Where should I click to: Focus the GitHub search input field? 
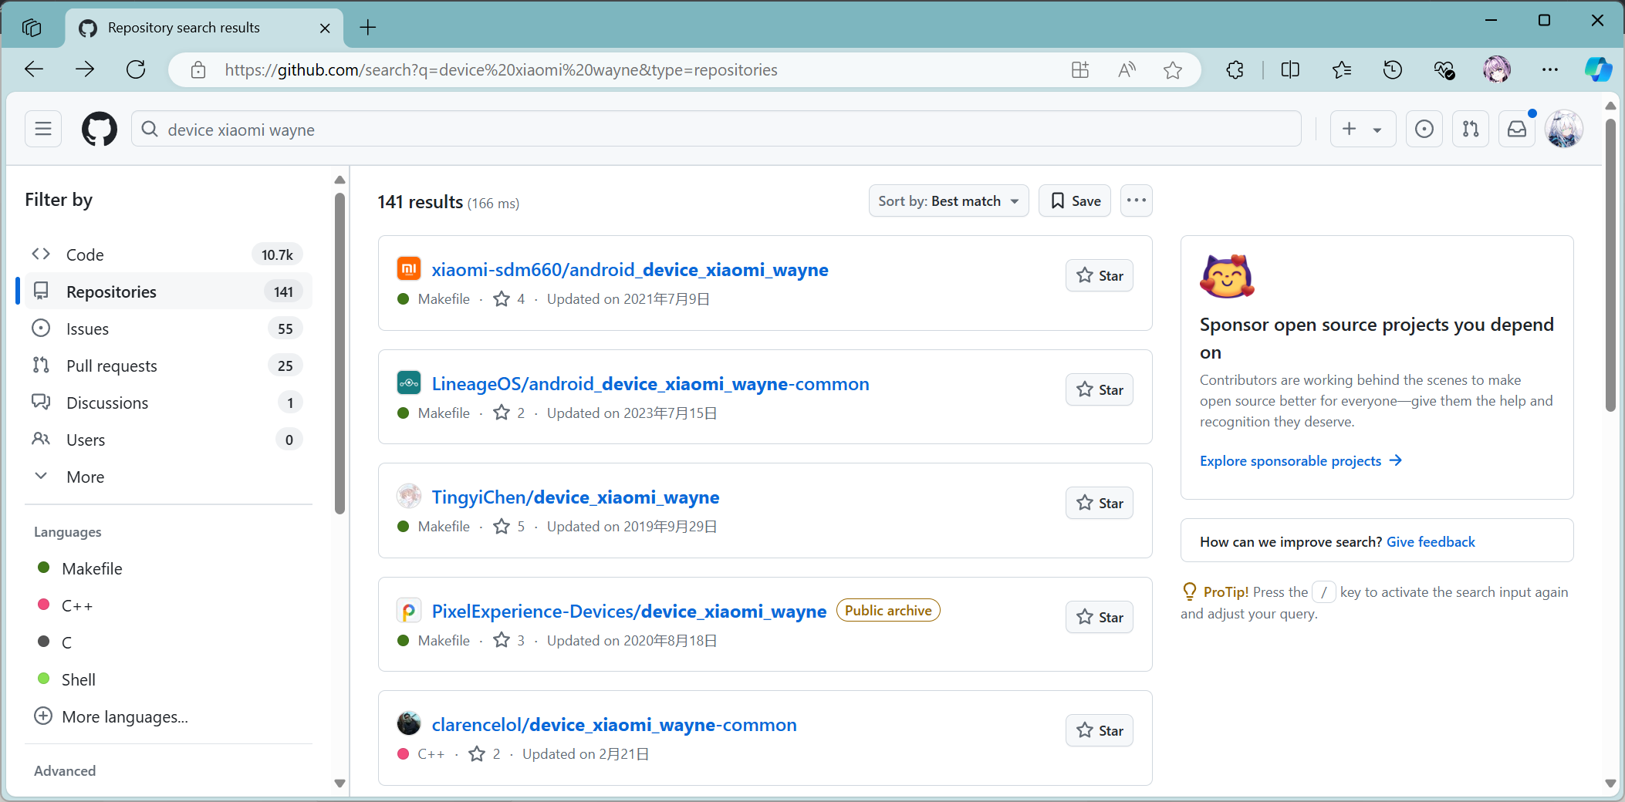(716, 129)
